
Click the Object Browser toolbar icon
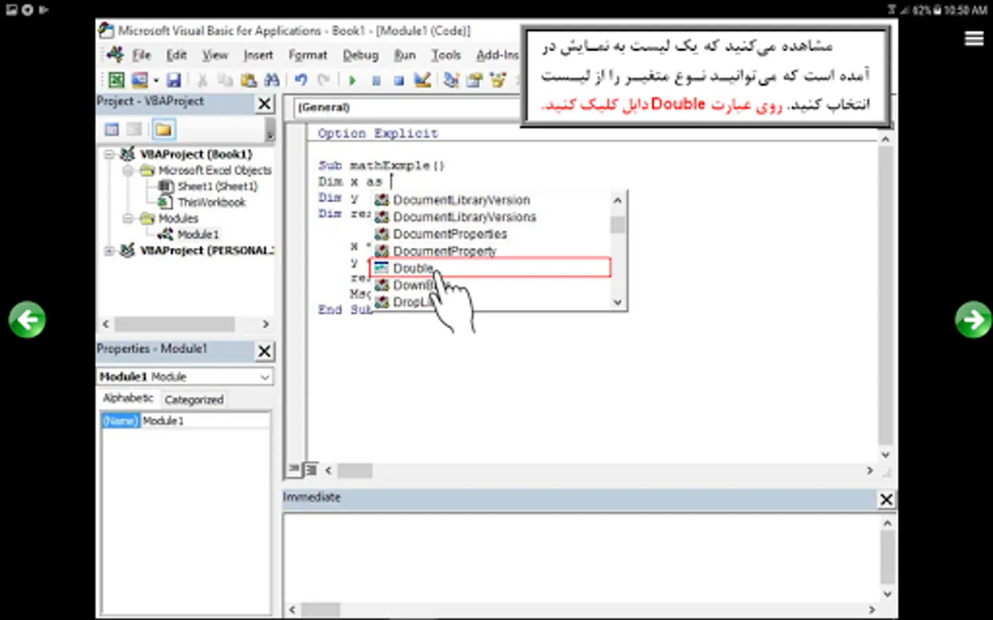pyautogui.click(x=498, y=80)
